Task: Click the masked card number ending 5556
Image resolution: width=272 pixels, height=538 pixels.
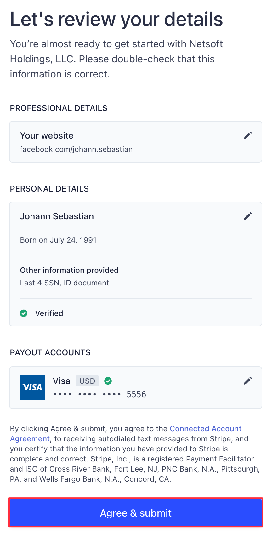Action: click(100, 394)
